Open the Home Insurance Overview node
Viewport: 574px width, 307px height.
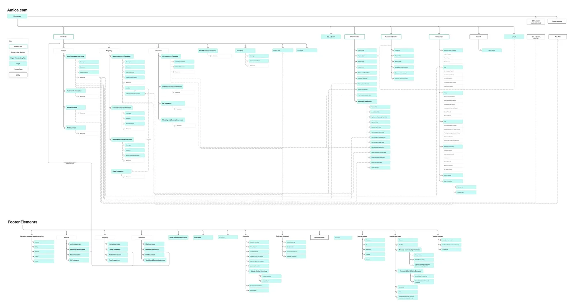122,56
